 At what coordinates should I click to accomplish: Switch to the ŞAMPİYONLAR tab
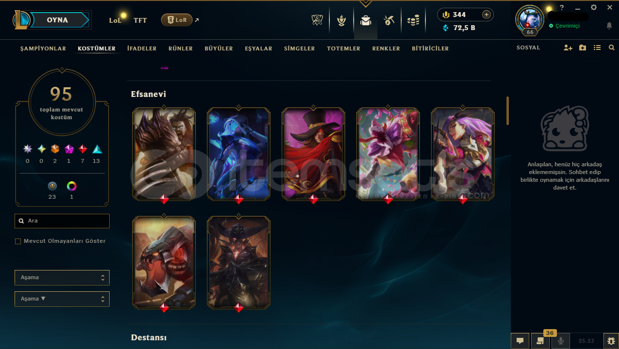[x=43, y=48]
